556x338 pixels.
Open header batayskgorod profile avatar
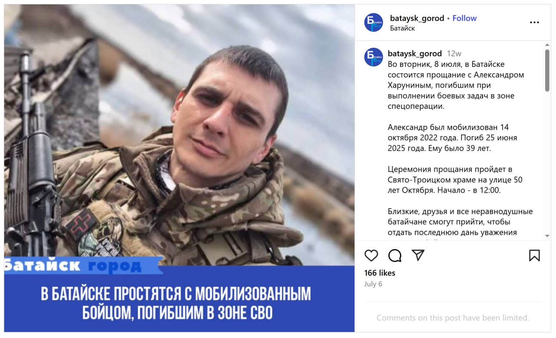click(x=374, y=23)
